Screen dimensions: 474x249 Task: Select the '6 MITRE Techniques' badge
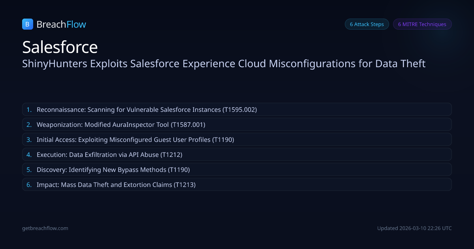(x=422, y=24)
